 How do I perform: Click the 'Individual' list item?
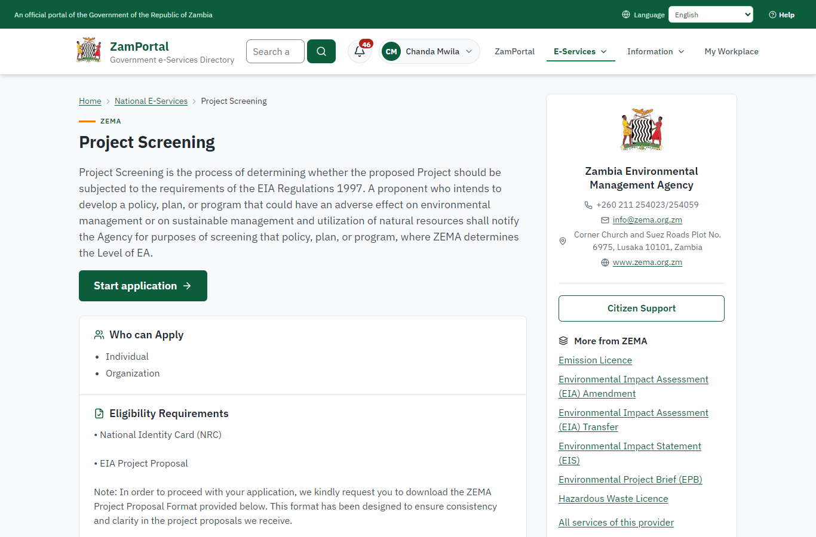(x=127, y=357)
